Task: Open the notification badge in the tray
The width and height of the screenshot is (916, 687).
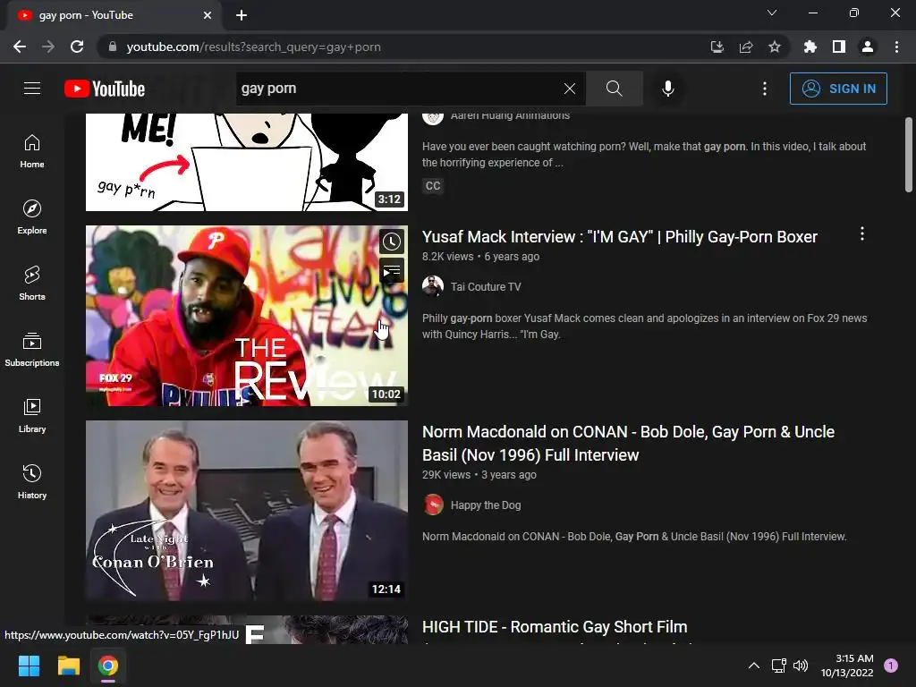Action: (x=891, y=666)
